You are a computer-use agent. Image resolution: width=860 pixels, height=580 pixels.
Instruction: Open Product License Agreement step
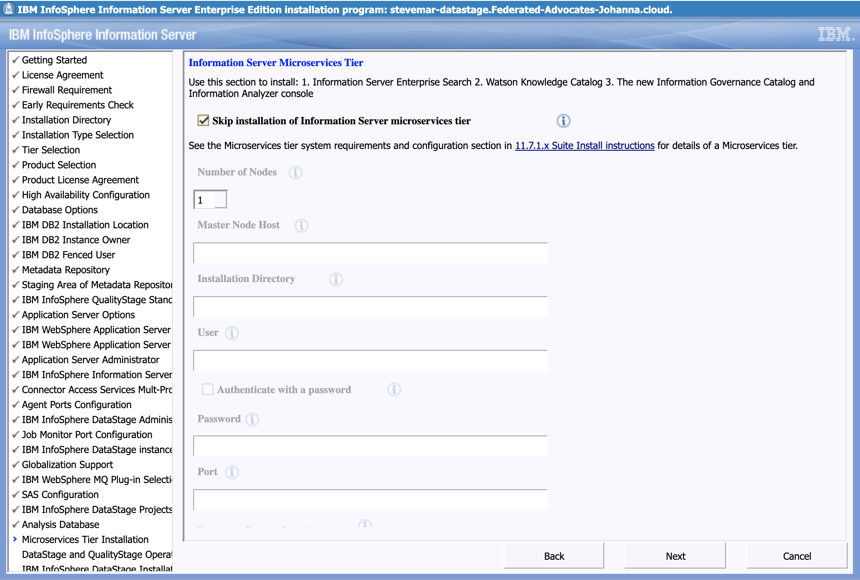point(80,180)
